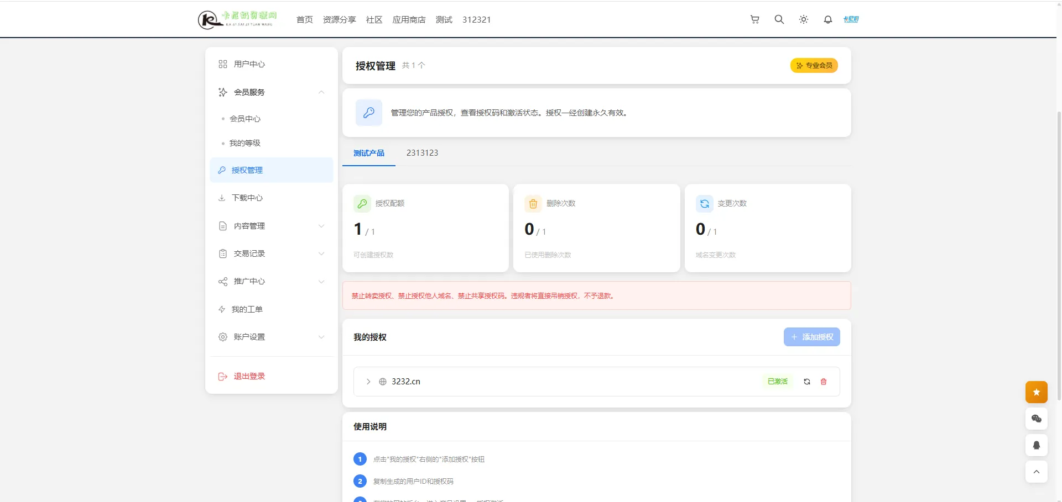Toggle the light/dark theme sun icon

[803, 19]
